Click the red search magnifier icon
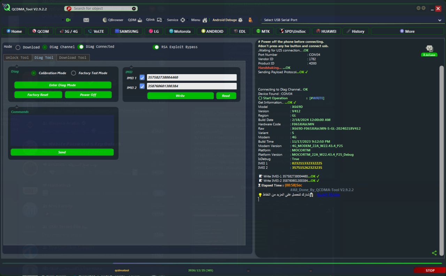 69,8
